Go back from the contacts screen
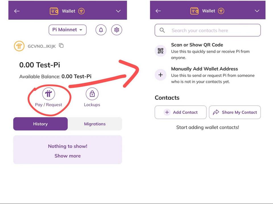273x204 pixels. 158,11
